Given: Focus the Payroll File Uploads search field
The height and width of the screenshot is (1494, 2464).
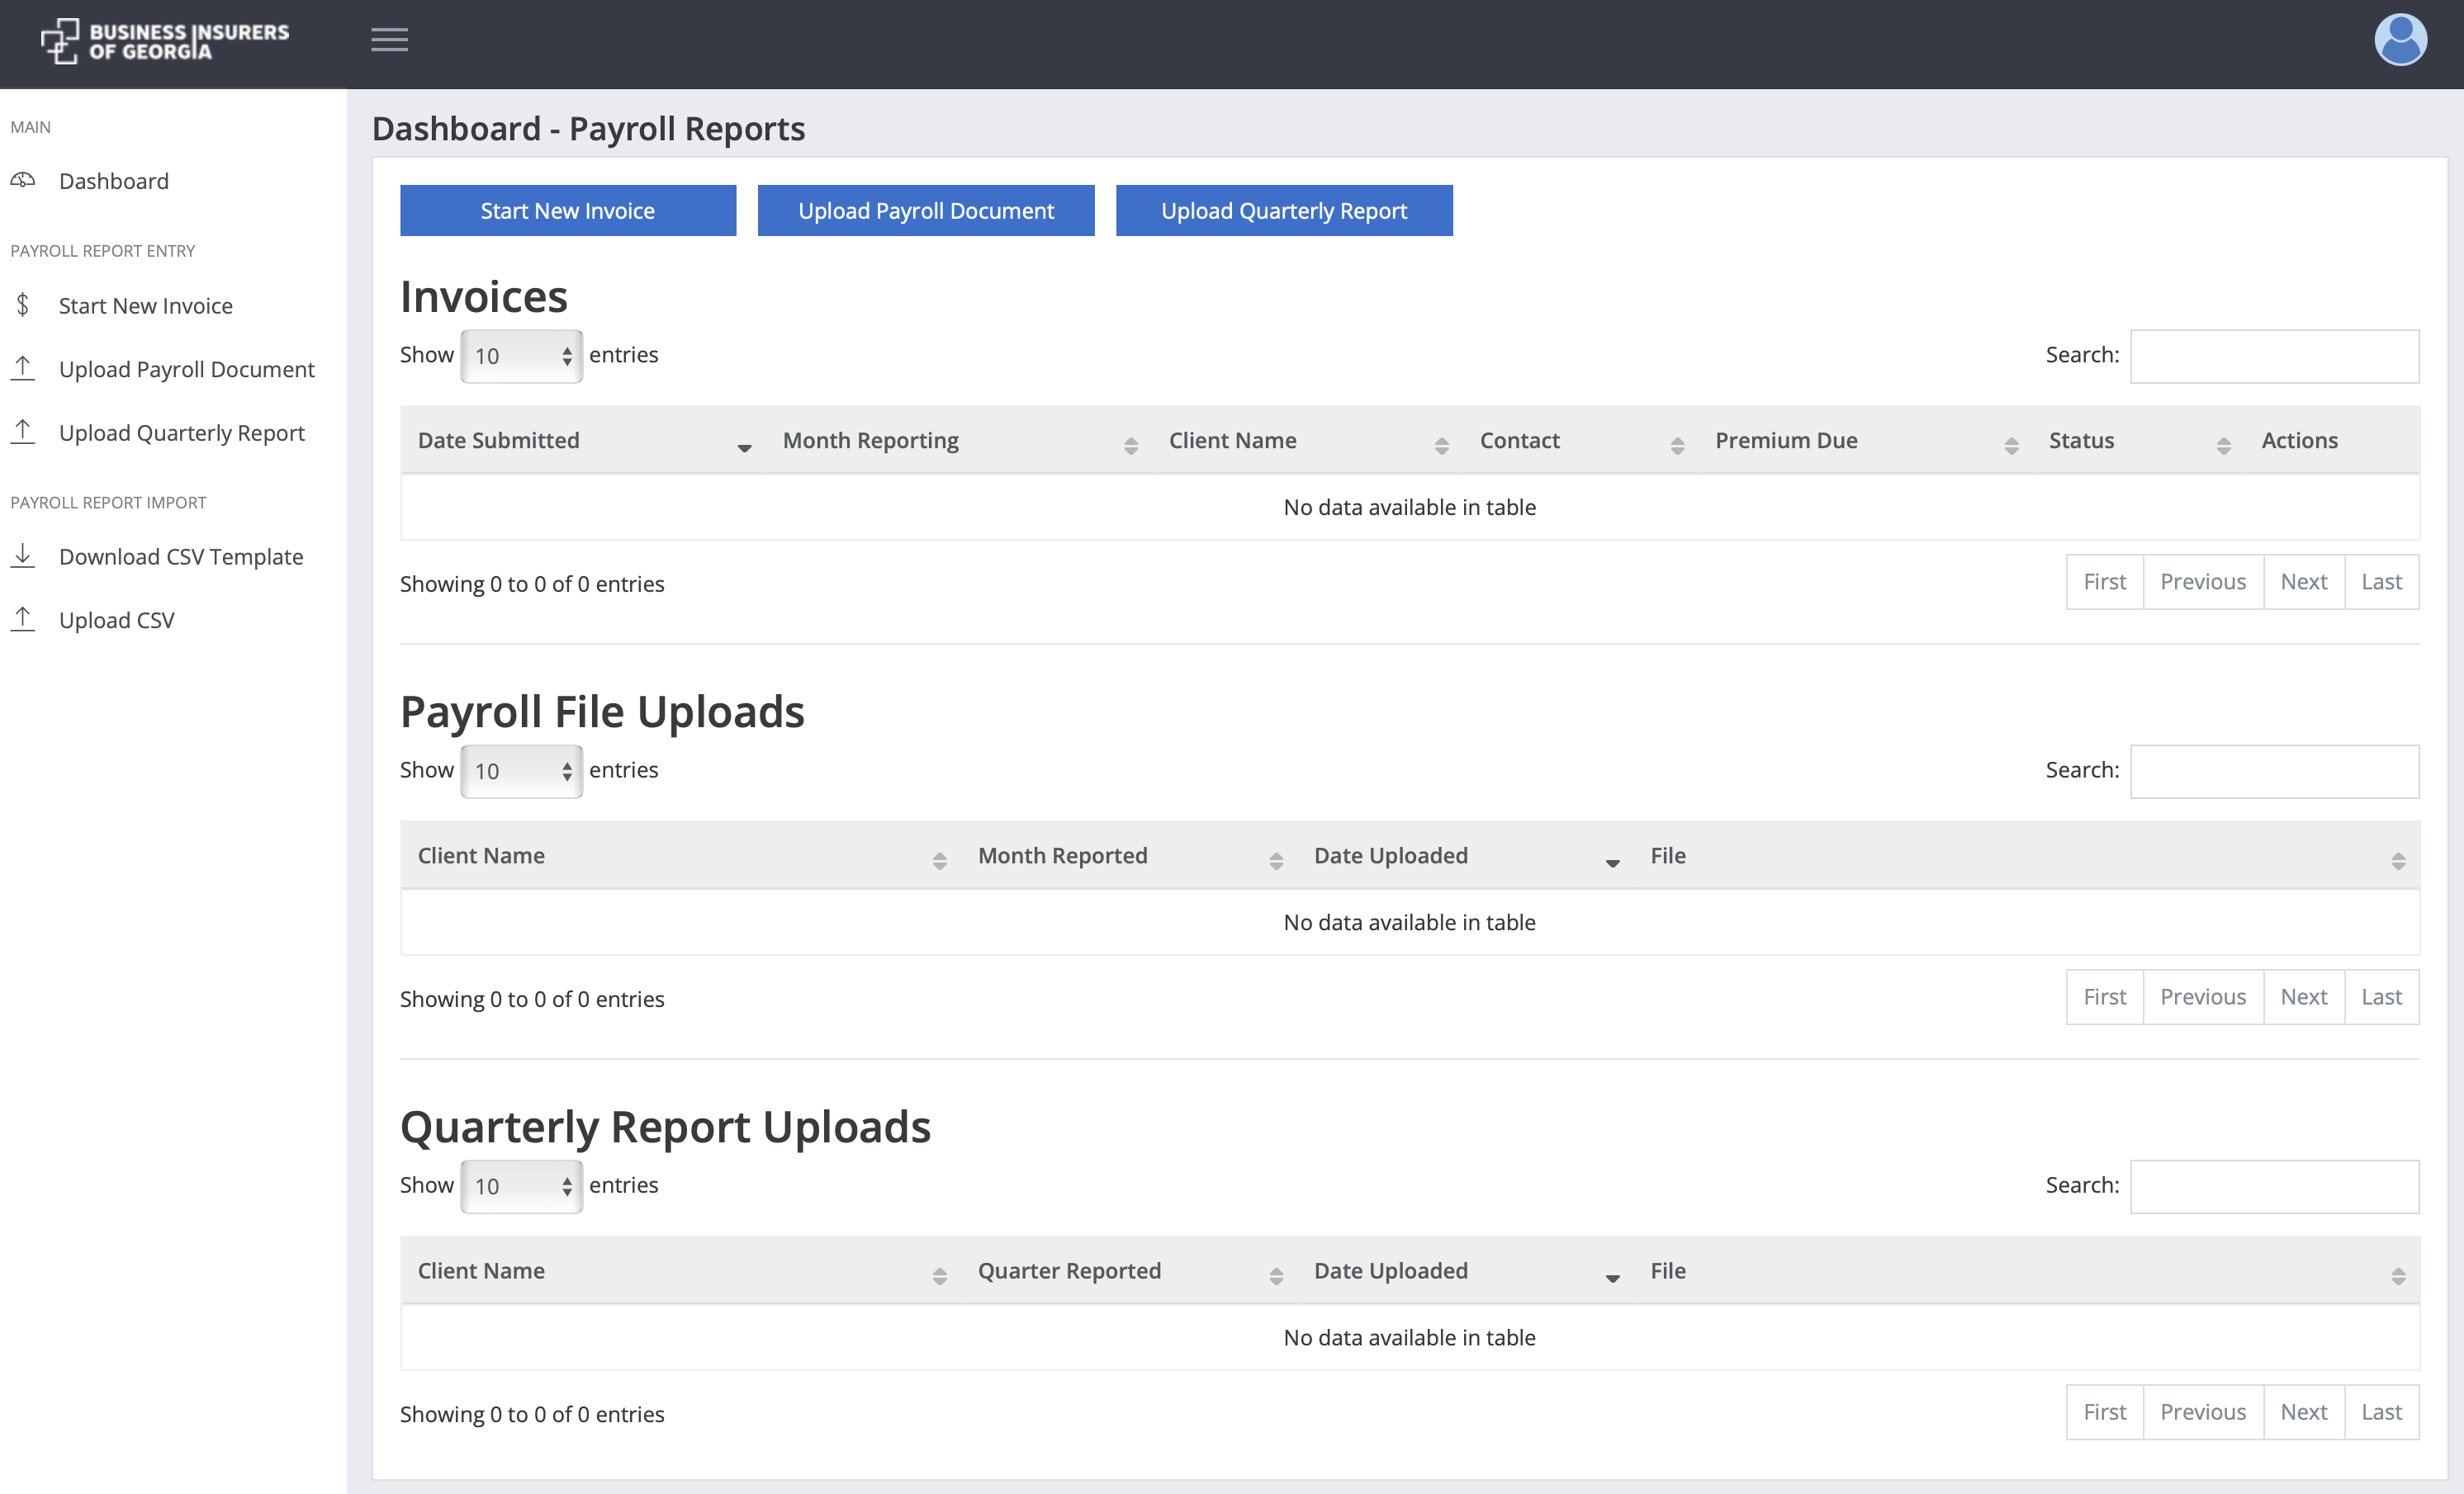Looking at the screenshot, I should point(2275,770).
